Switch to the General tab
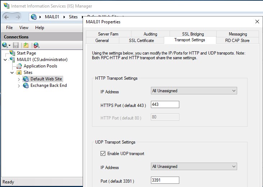 (x=102, y=41)
